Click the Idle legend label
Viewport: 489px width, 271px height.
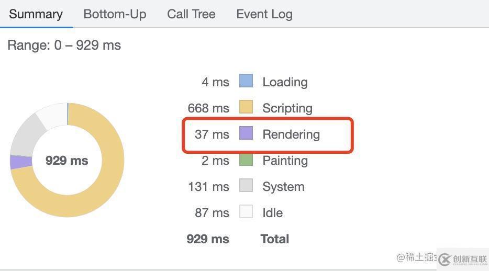[272, 213]
